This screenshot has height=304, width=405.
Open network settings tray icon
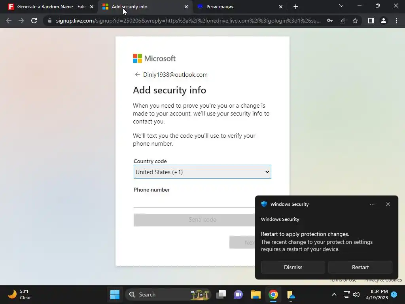click(x=346, y=294)
